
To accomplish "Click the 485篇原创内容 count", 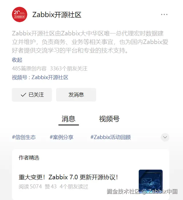I will [x=29, y=69].
